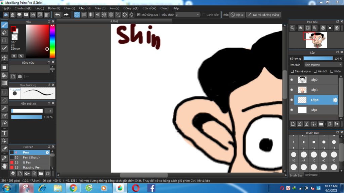Enable the crisscross grid snap
344x193 pixels.
tap(91, 15)
